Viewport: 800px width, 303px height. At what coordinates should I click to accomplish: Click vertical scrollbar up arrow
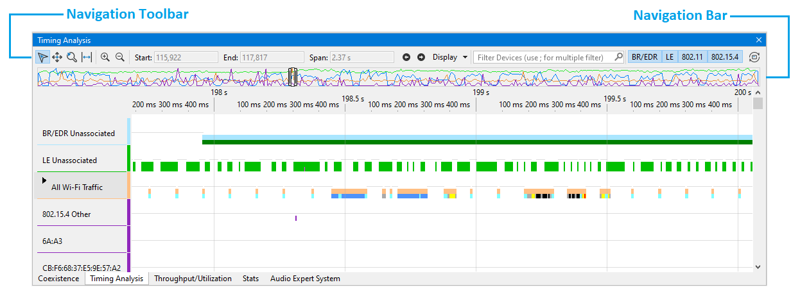758,92
